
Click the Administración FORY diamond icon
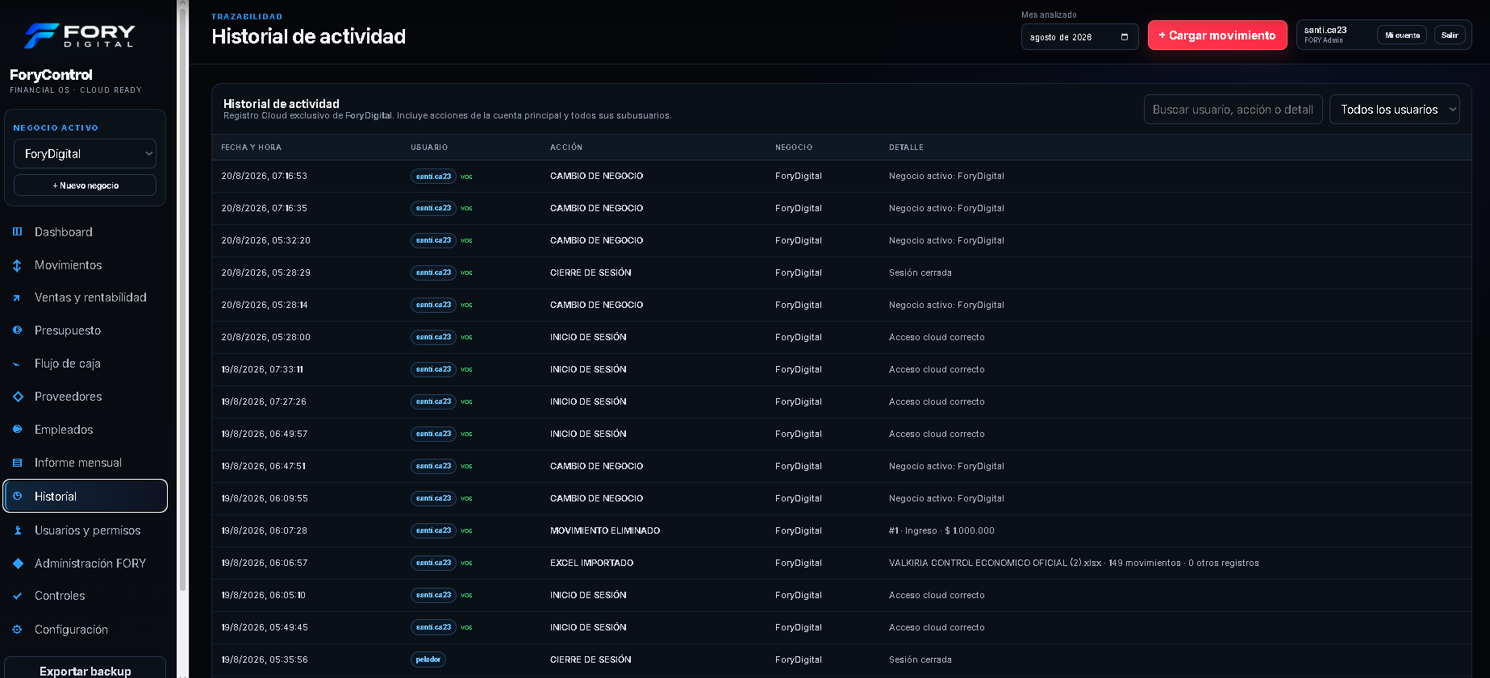[17, 564]
